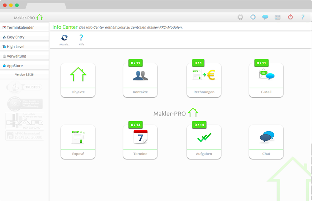Click the 8/11 badge on E-Mail
312x201 pixels.
261,63
